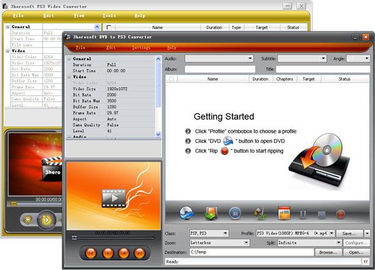
Task: Click the orange skip-to-previous preview button
Action: [x=91, y=252]
